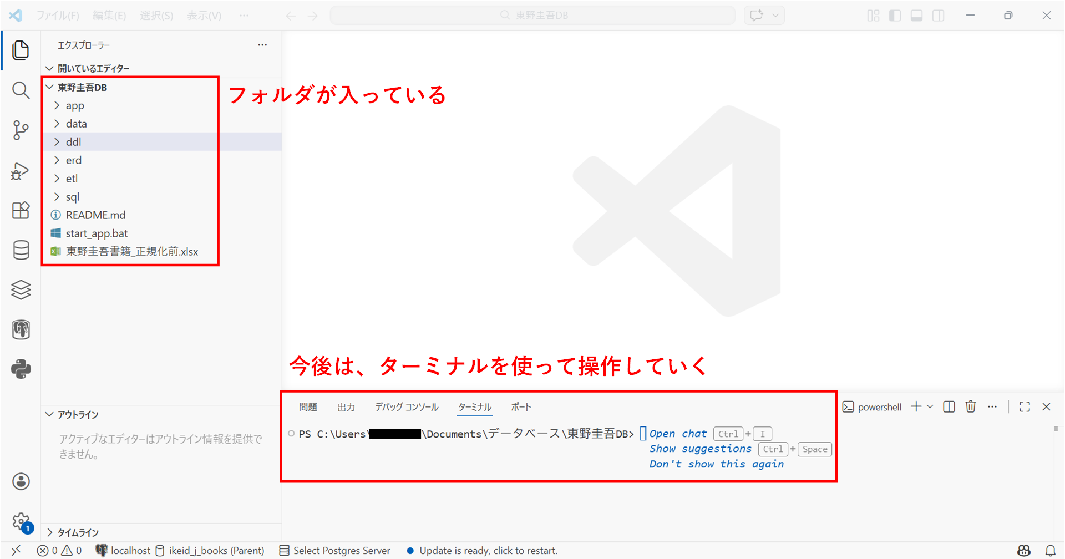The image size is (1065, 559).
Task: Open the stacked layers icon in activity bar
Action: 21,289
